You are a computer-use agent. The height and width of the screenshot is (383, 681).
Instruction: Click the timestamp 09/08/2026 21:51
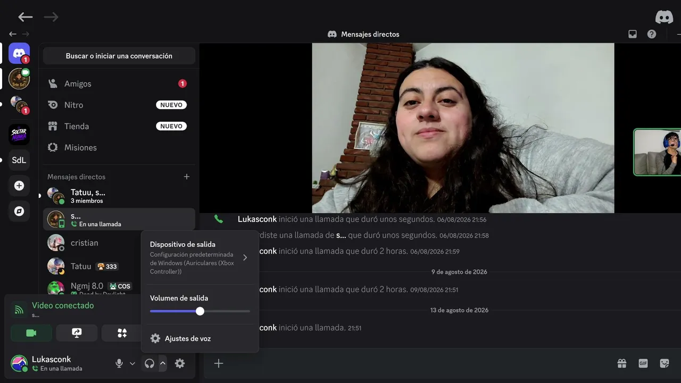[434, 290]
